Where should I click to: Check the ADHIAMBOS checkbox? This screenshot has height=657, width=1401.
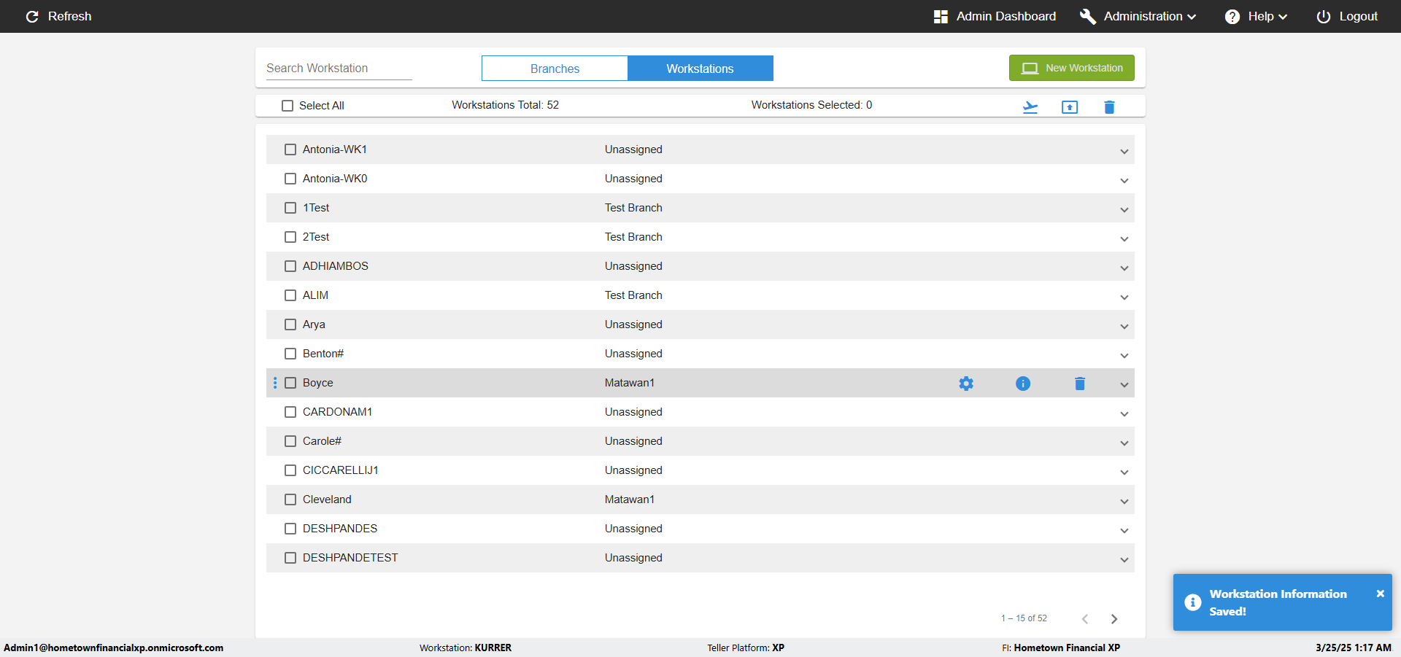[x=290, y=266]
